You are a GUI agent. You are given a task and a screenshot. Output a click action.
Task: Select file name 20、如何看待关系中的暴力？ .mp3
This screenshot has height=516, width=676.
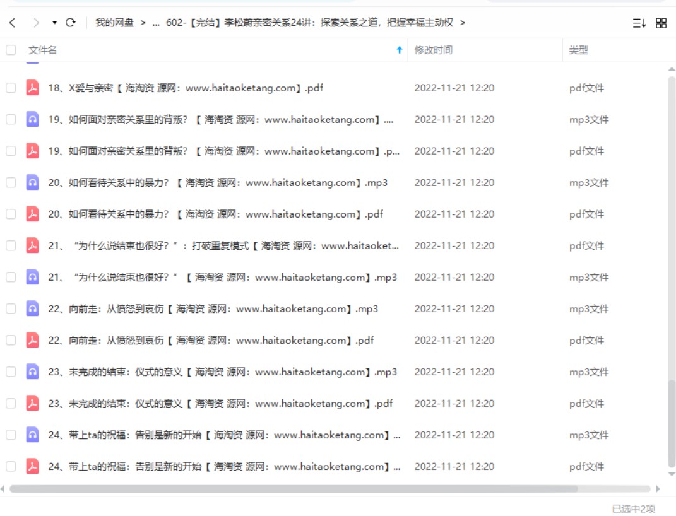pyautogui.click(x=218, y=183)
